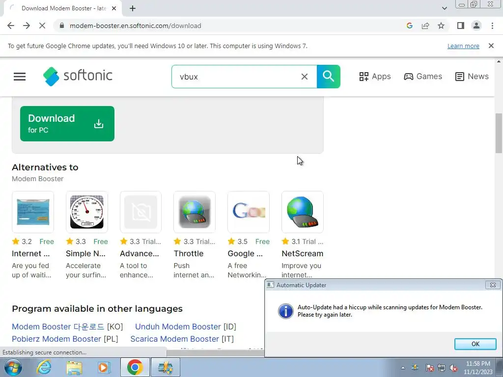Viewport: 503px width, 377px height.
Task: Show hidden system tray icons
Action: 403,368
